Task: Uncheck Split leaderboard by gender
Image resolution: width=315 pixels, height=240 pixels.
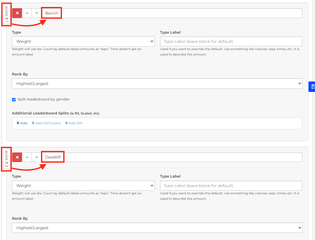Action: coord(14,100)
